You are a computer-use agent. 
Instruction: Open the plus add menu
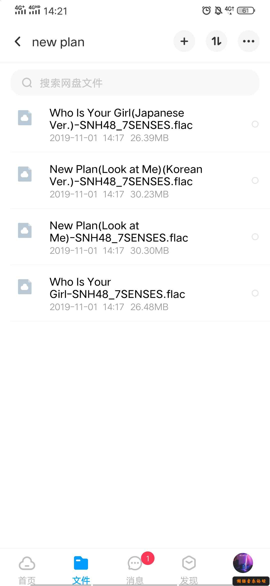[184, 41]
